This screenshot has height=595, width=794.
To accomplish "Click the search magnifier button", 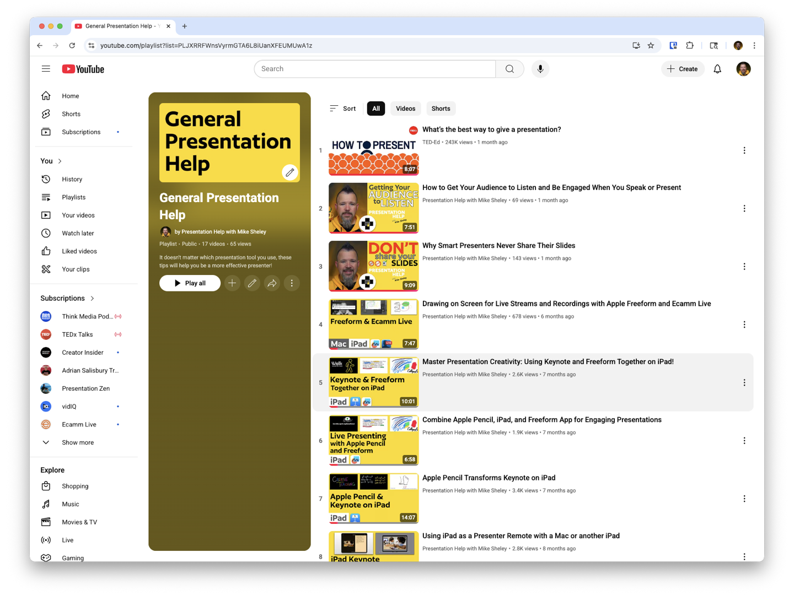I will 509,69.
